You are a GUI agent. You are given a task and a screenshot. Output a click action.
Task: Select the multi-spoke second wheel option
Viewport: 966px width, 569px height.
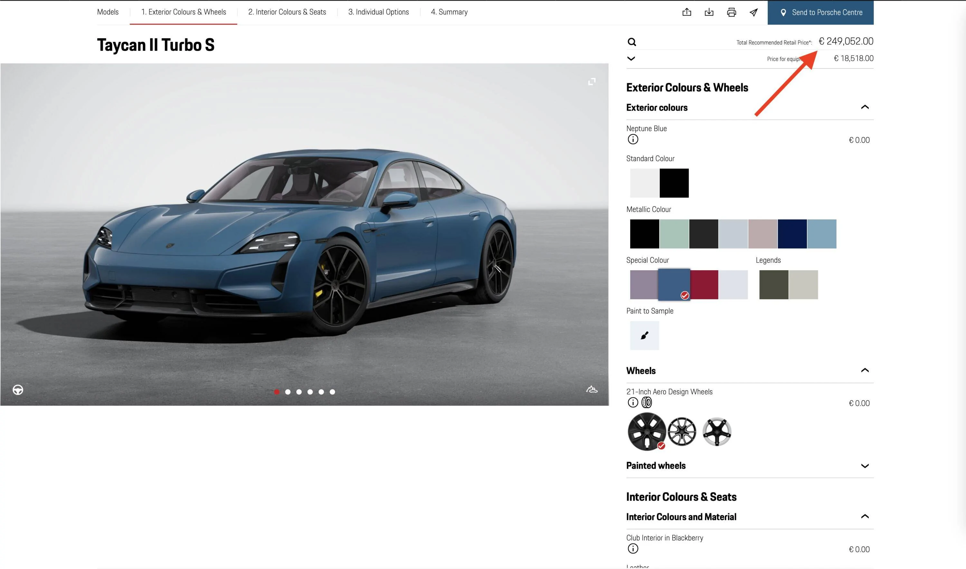tap(682, 432)
